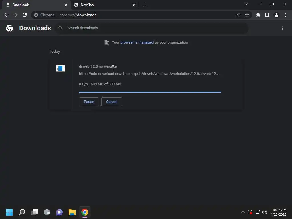
Task: Open the 'browser is managed' link
Action: click(137, 42)
